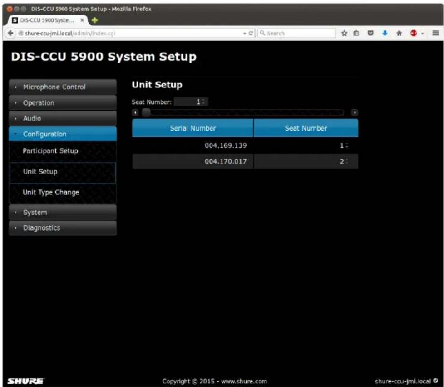Expand the Audio section

coord(63,118)
